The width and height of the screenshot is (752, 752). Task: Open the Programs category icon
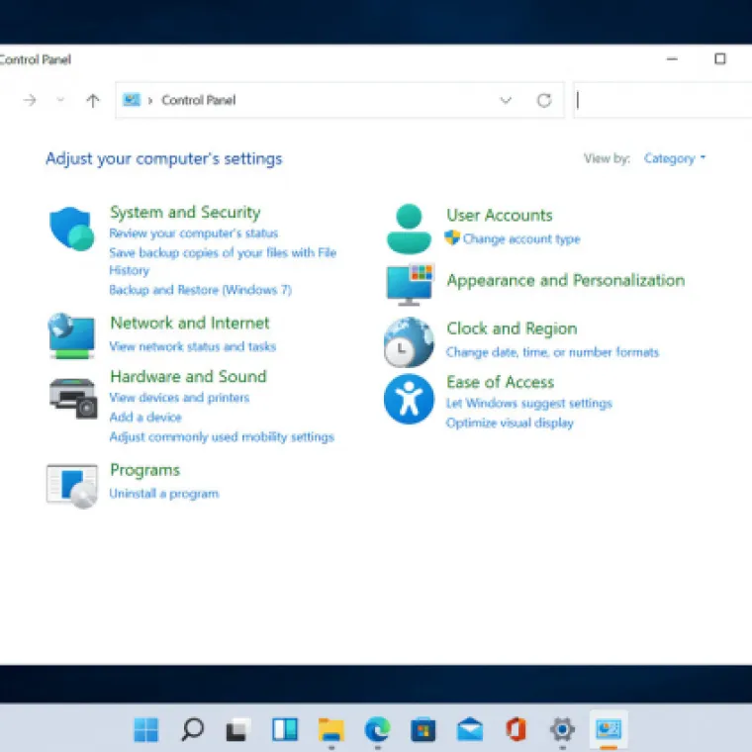point(72,485)
